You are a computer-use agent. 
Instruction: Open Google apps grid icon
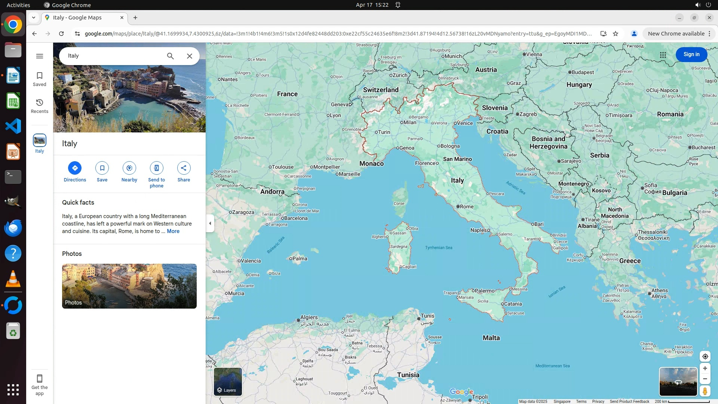[663, 55]
